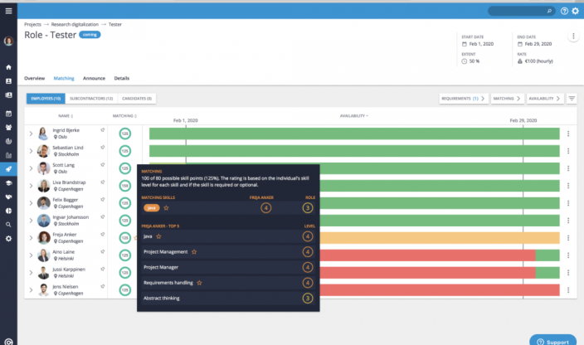Click the home icon in sidebar

(x=8, y=67)
